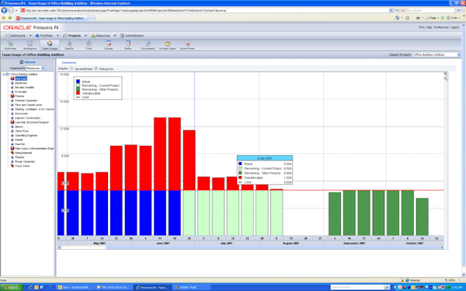Click the Projects menu item
The image size is (466, 291).
pos(72,36)
